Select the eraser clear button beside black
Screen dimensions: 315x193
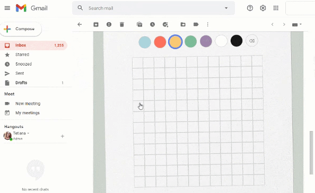click(252, 41)
